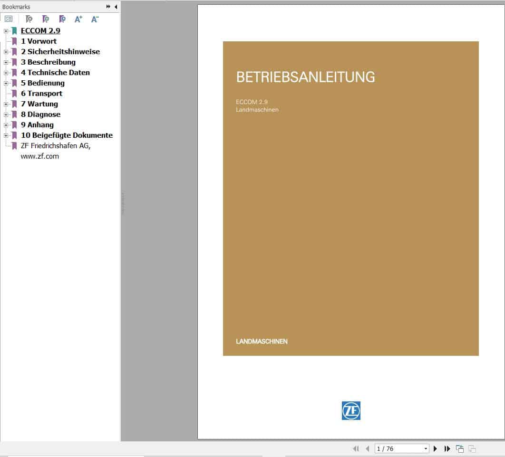This screenshot has height=457, width=505.
Task: Click the green ECCOM 2.9 bookmark icon
Action: (14, 31)
